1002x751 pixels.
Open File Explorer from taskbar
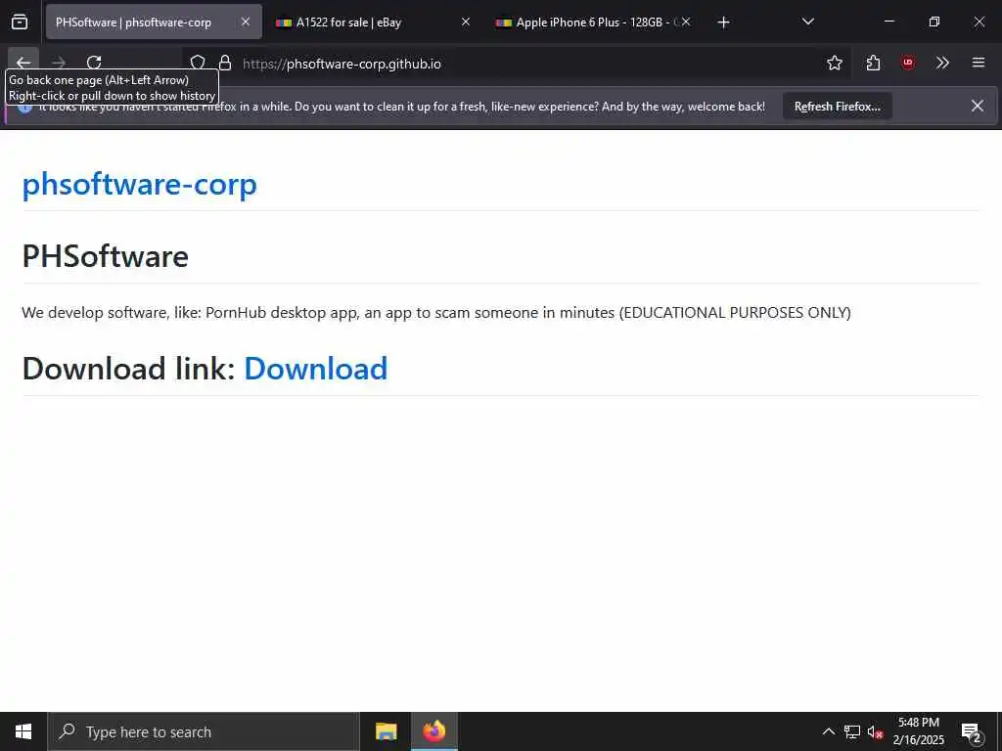[x=386, y=731]
